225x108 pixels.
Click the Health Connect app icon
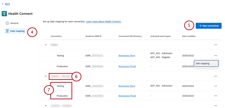[4, 13]
